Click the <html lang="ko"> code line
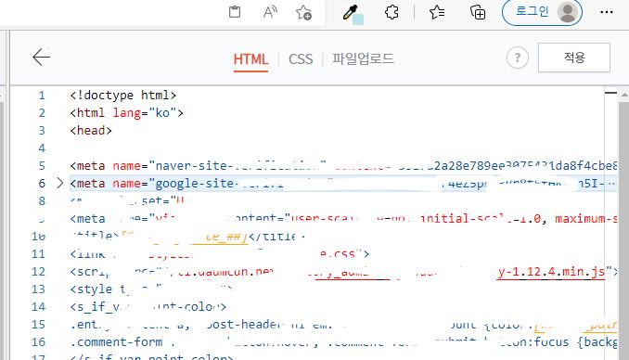This screenshot has height=360, width=629. [127, 113]
